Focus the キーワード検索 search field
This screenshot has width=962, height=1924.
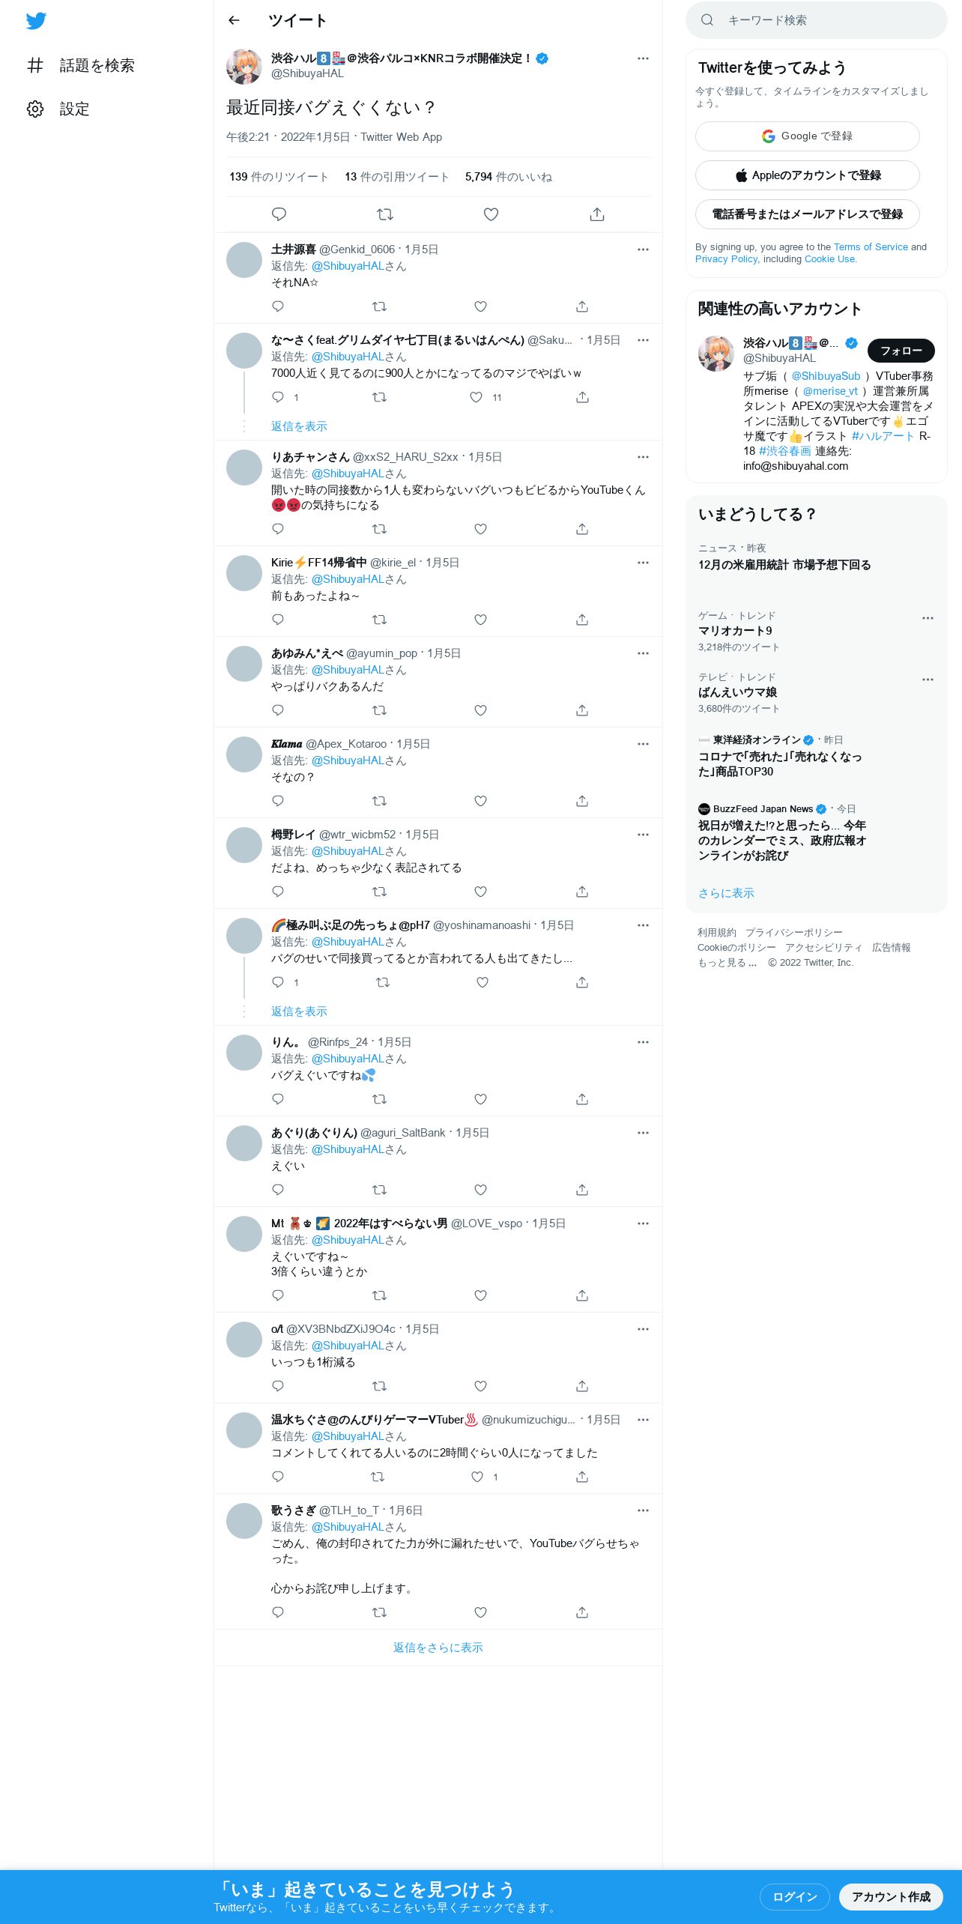point(817,20)
